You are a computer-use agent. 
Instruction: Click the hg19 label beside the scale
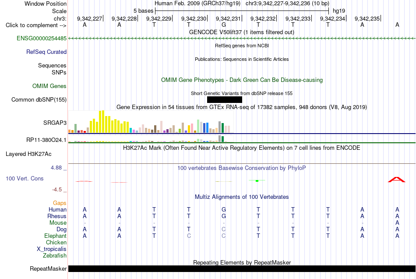[339, 11]
